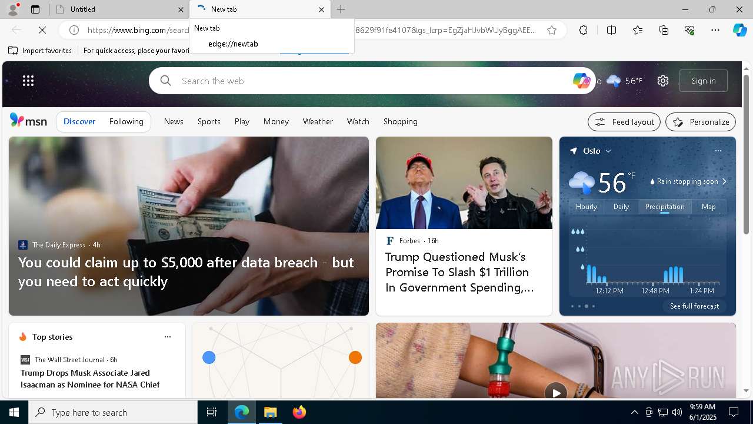Screen dimensions: 753x424
Task: Open weather card more options ellipsis
Action: click(718, 151)
